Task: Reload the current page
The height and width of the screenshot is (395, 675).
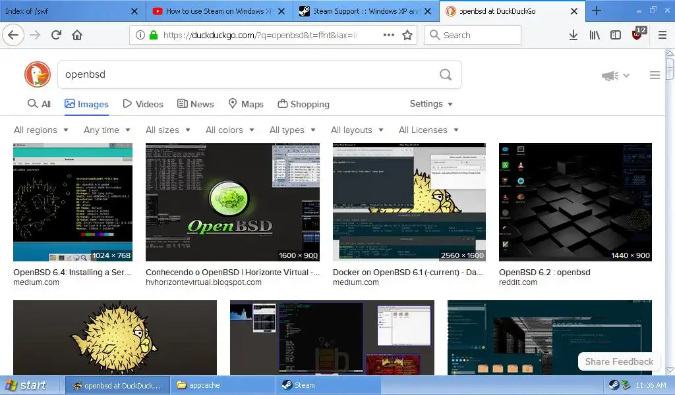Action: coord(56,35)
